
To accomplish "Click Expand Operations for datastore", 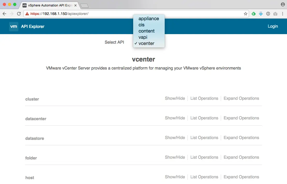I will click(x=241, y=137).
